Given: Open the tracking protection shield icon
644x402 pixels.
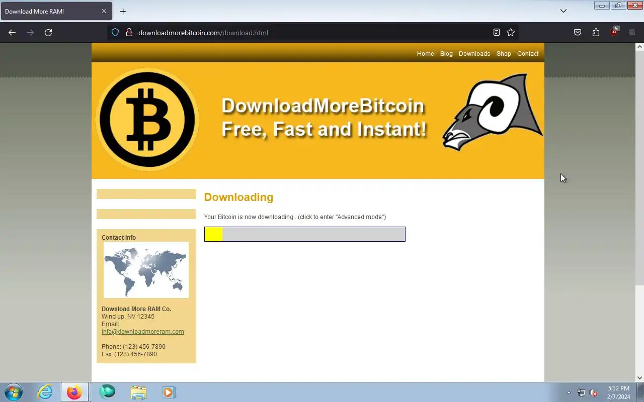Looking at the screenshot, I should click(115, 33).
